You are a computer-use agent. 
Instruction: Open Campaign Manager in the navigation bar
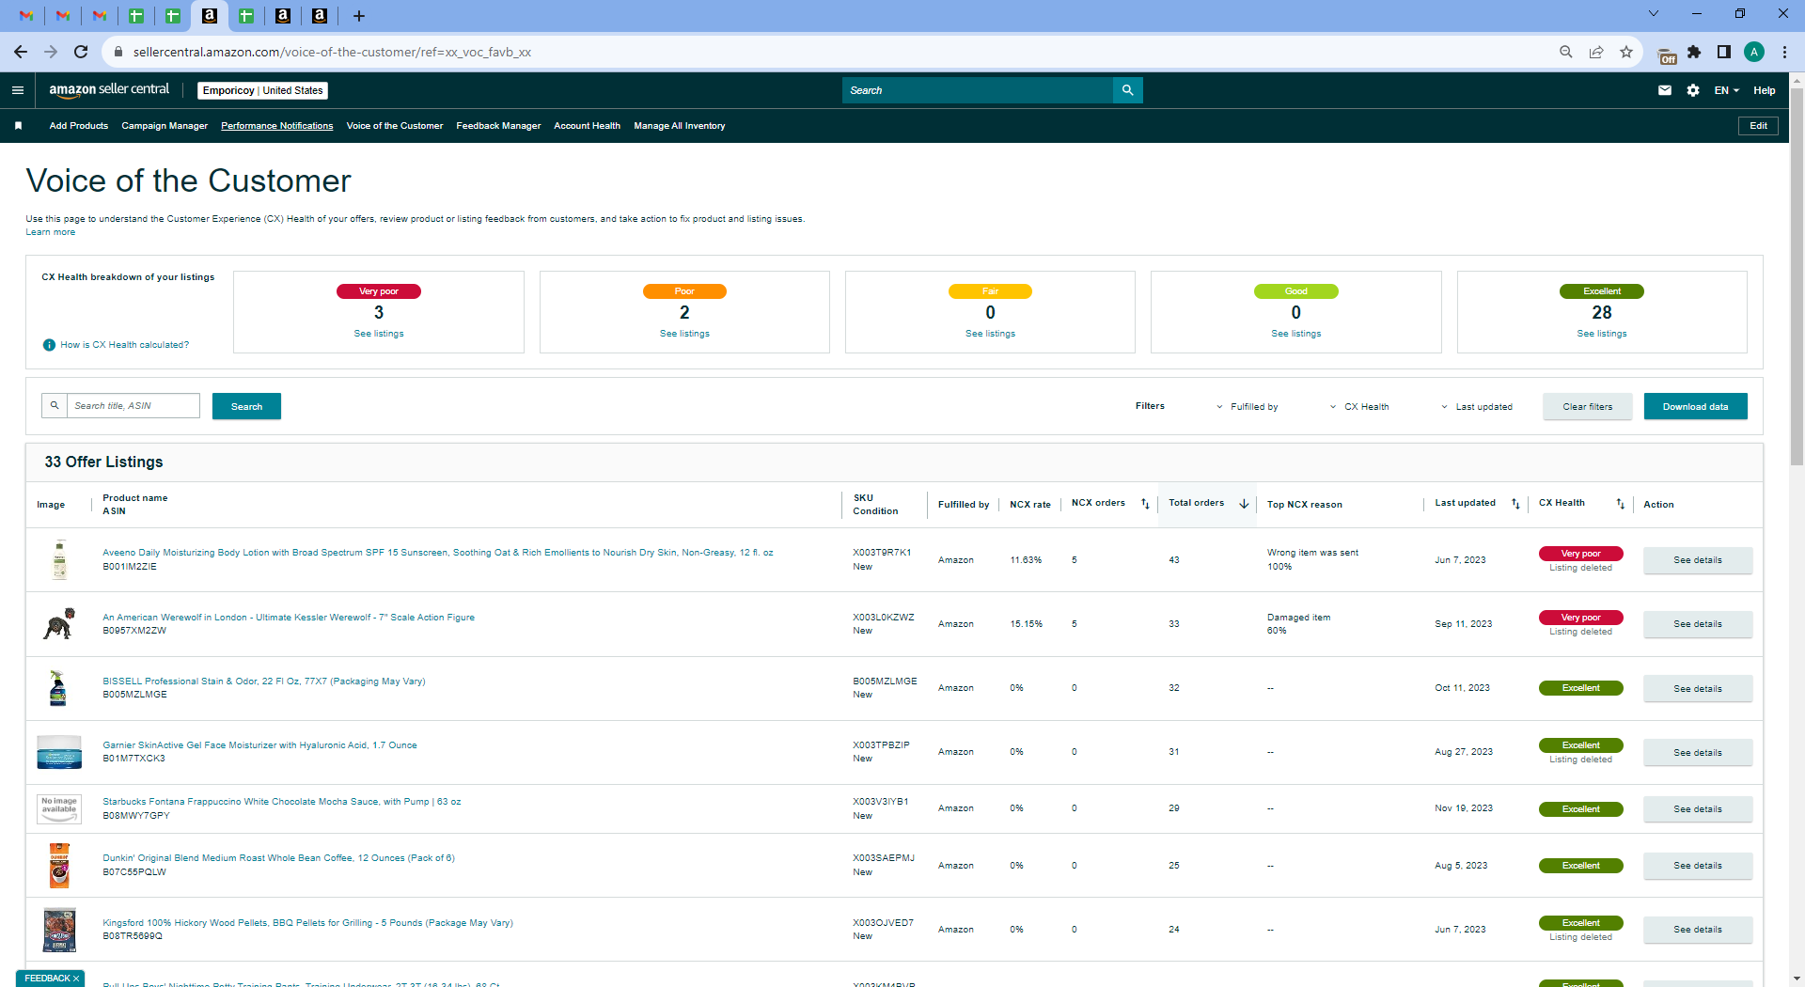(x=165, y=126)
